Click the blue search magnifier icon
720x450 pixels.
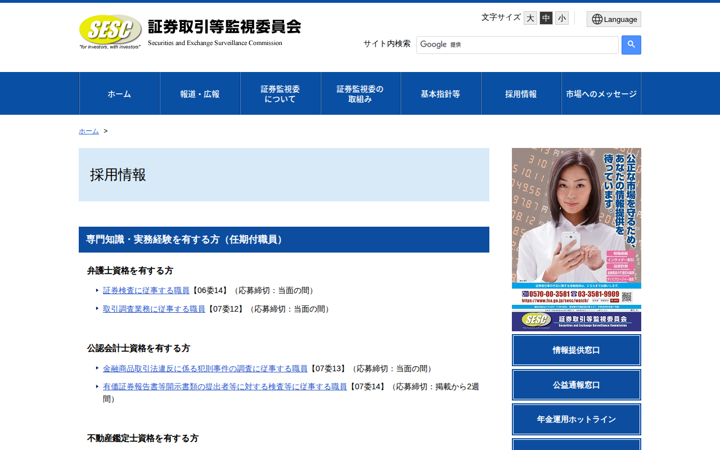pyautogui.click(x=631, y=45)
